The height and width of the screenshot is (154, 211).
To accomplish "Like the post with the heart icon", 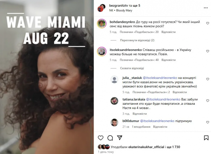I will [100, 138].
